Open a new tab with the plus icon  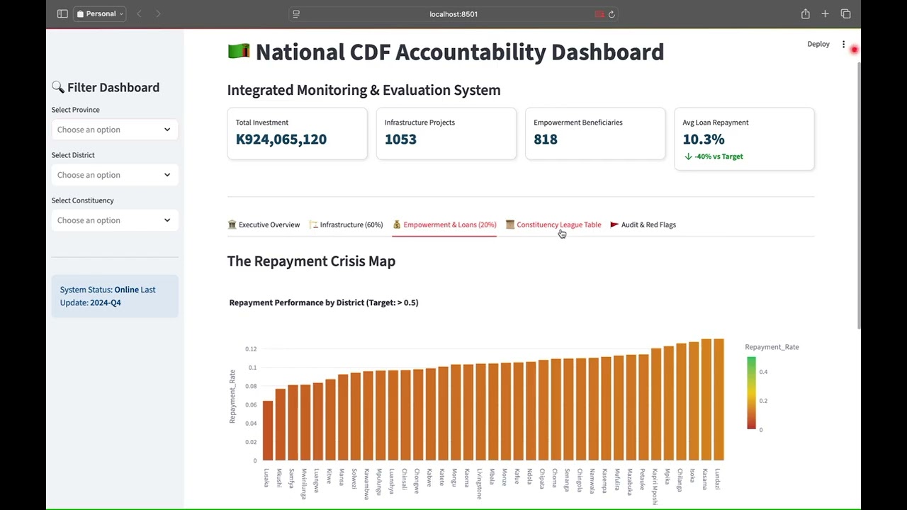(825, 13)
